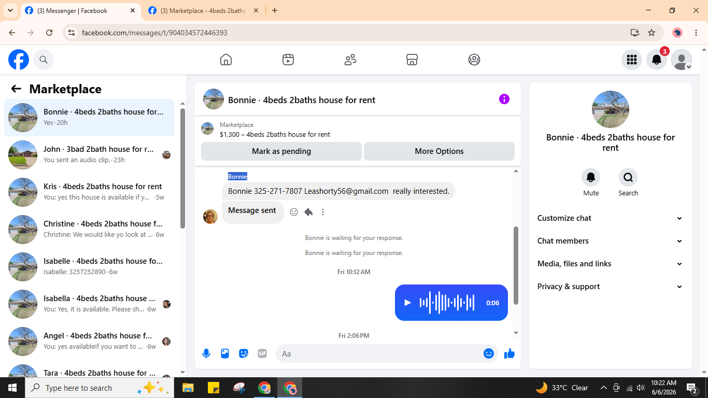The image size is (708, 398).
Task: Click the chat messages scrollbar thumb
Action: (x=516, y=265)
